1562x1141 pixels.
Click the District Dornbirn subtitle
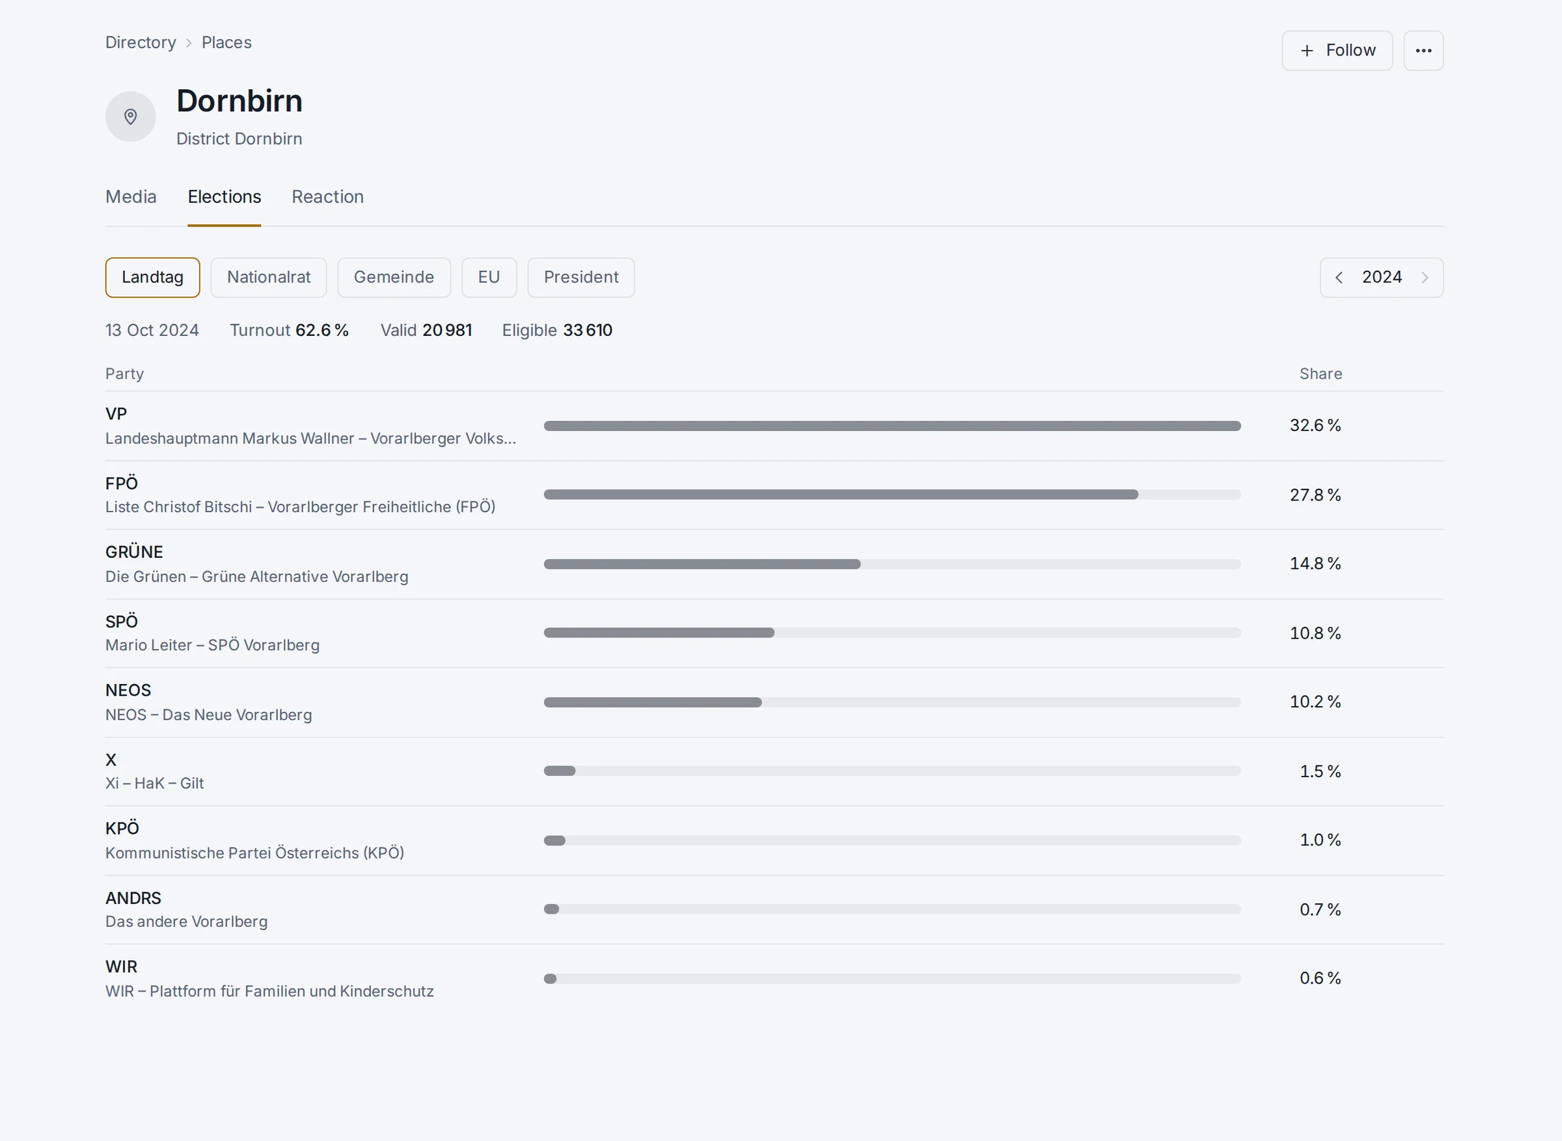[239, 139]
